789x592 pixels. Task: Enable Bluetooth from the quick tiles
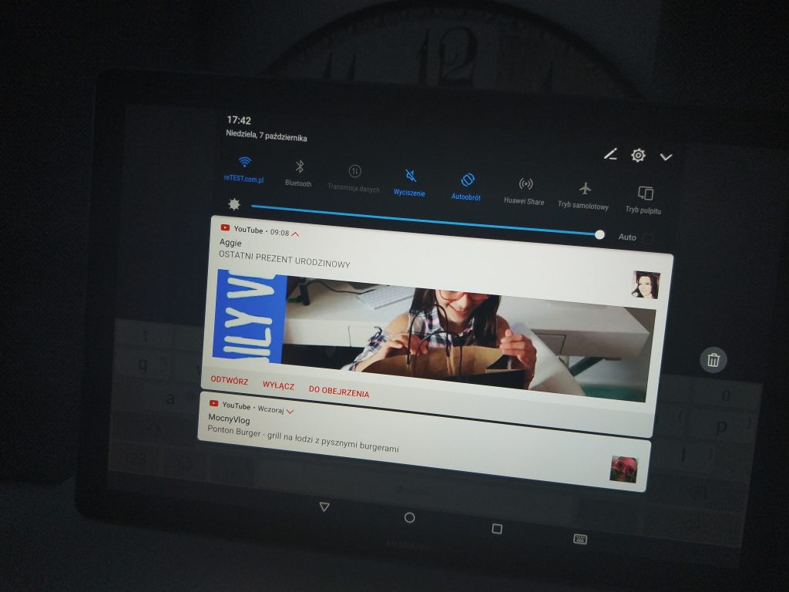[x=300, y=167]
